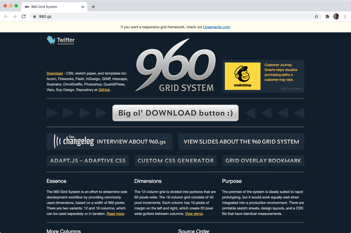Open the GitHub repository link
351x233 pixels.
click(104, 90)
